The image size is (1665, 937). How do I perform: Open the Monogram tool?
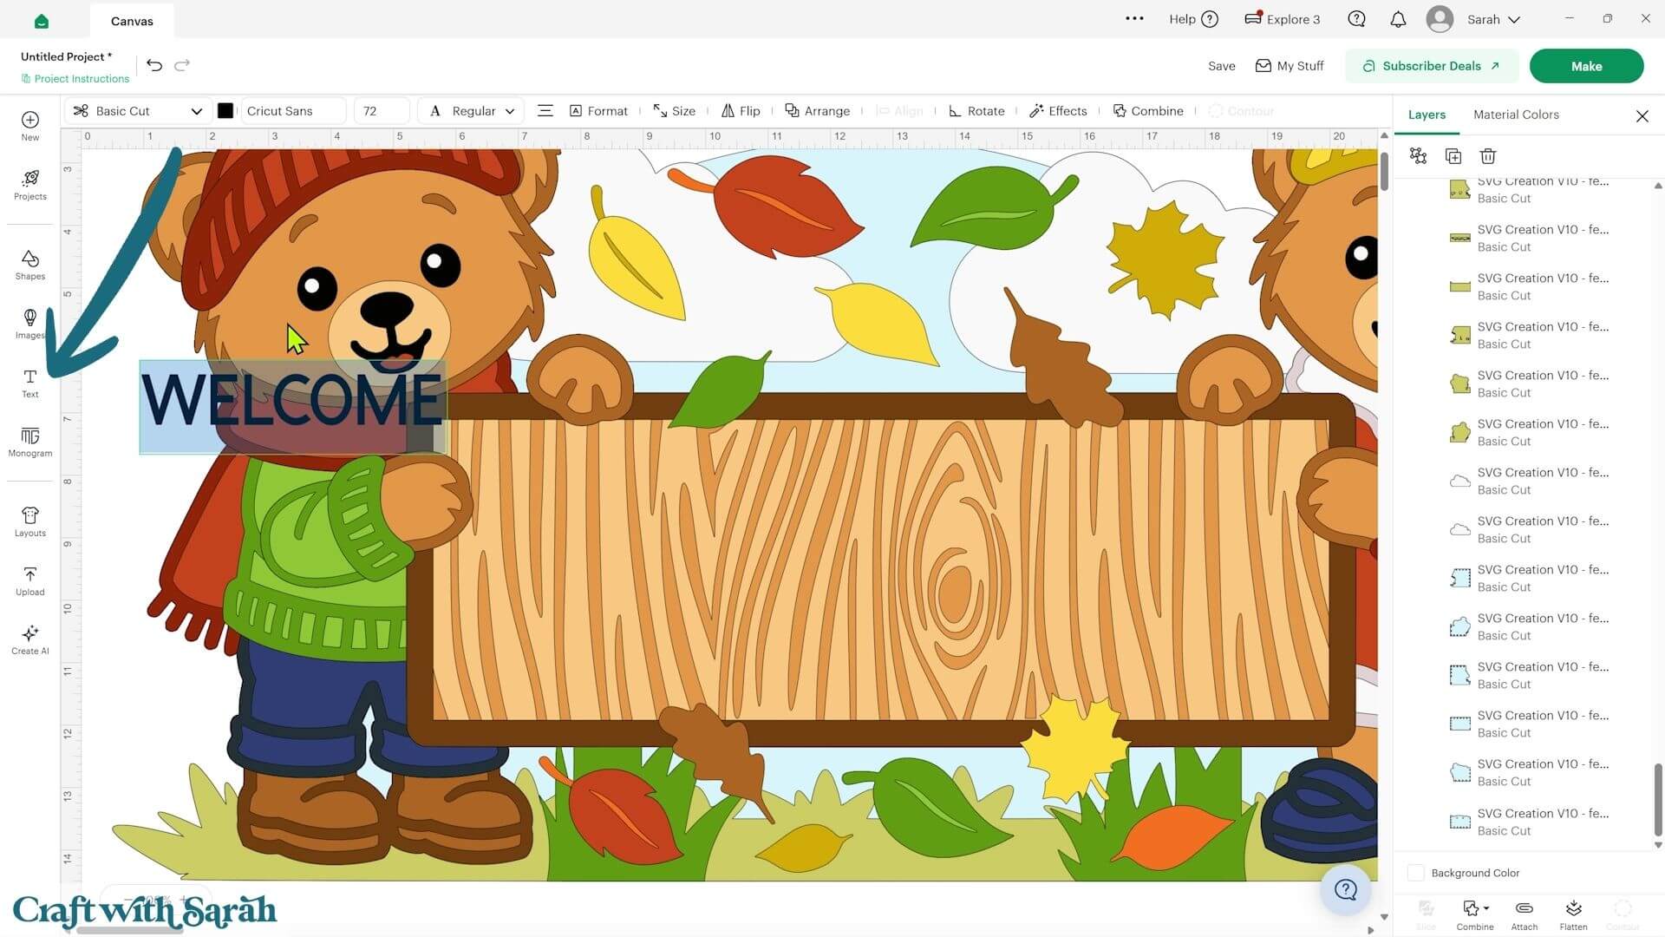tap(29, 442)
